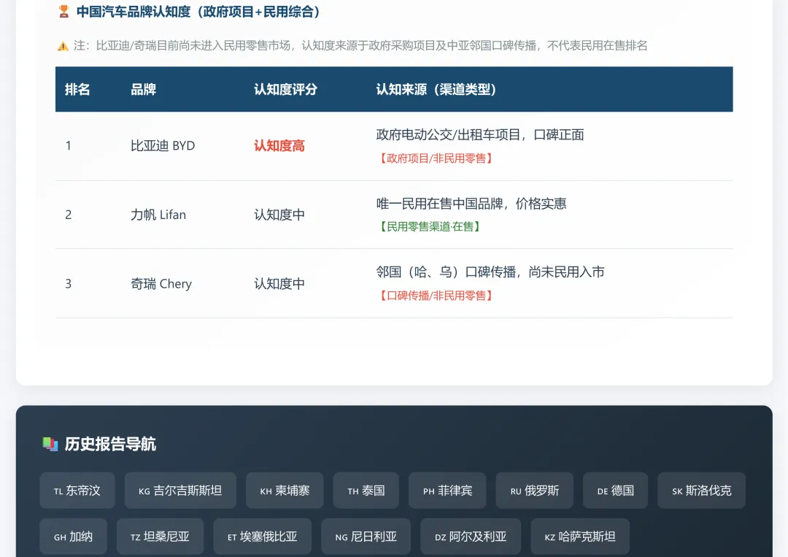Image resolution: width=788 pixels, height=557 pixels.
Task: Open the KG 吉尔吉斯斯坦 report
Action: point(180,490)
